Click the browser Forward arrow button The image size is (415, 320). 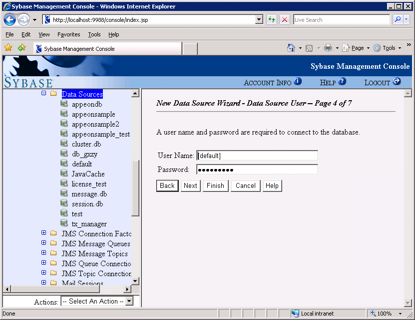[24, 19]
